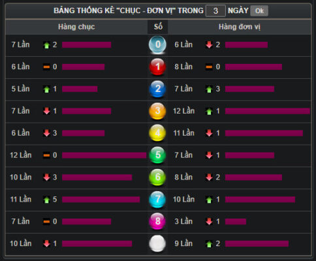Click the Số column header

coord(158,27)
